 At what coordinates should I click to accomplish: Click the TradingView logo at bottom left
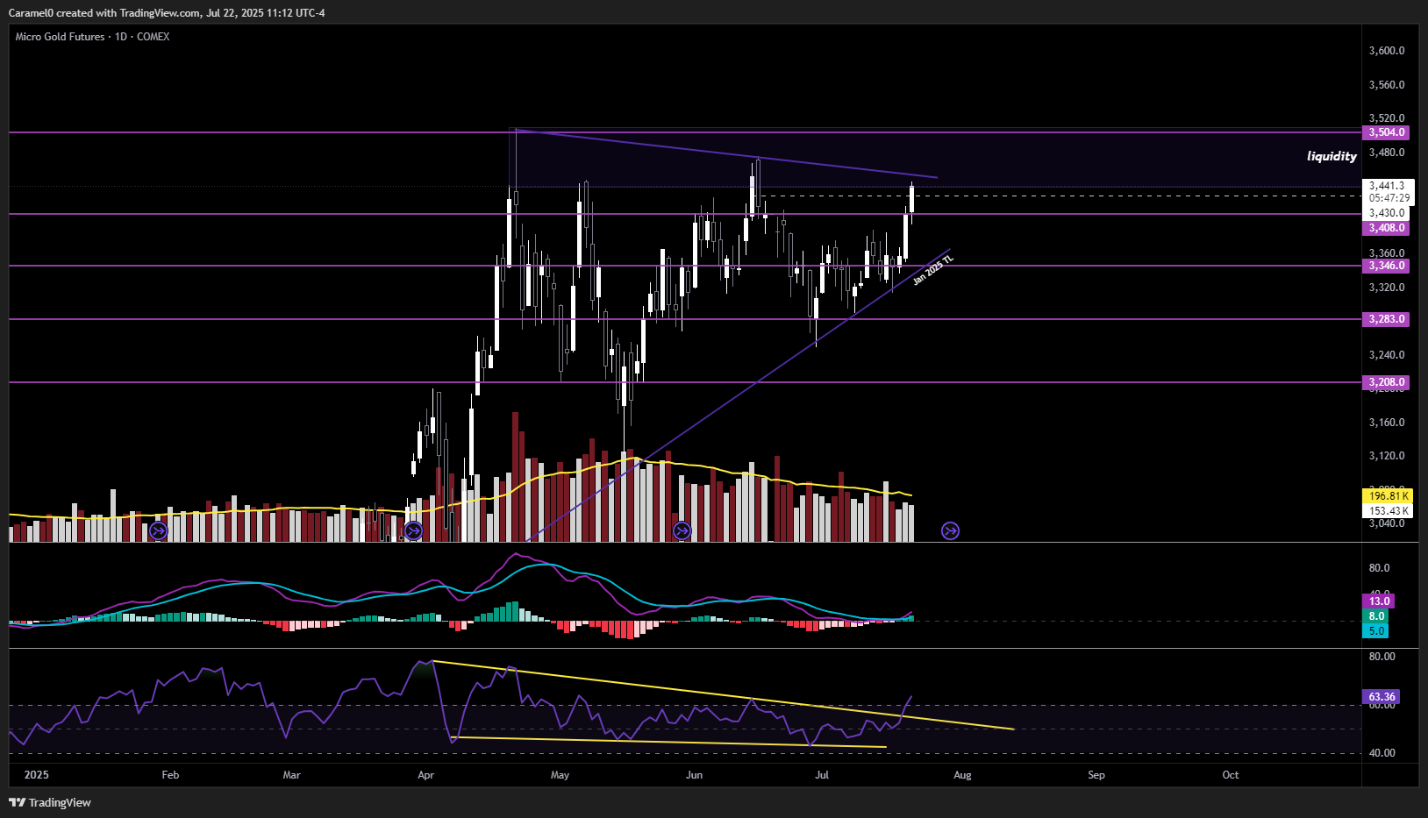point(50,802)
